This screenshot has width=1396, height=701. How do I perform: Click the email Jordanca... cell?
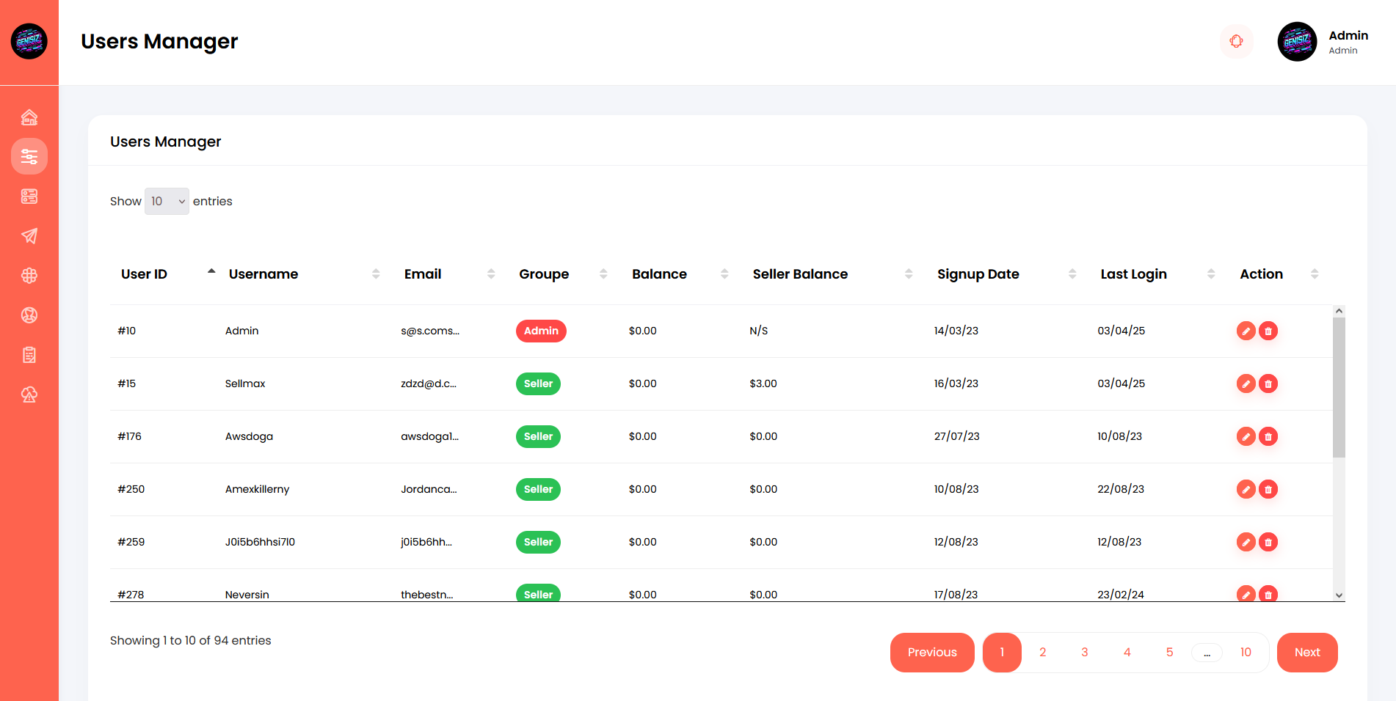(429, 489)
